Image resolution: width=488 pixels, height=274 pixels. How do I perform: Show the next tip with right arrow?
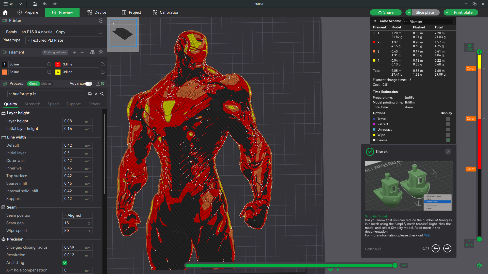447,248
